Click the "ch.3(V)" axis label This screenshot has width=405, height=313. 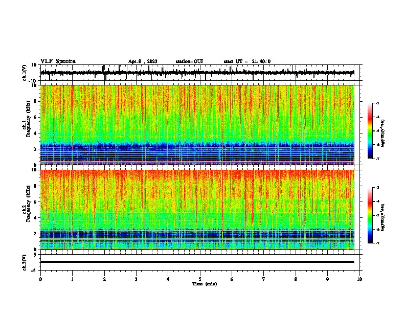coord(24,262)
